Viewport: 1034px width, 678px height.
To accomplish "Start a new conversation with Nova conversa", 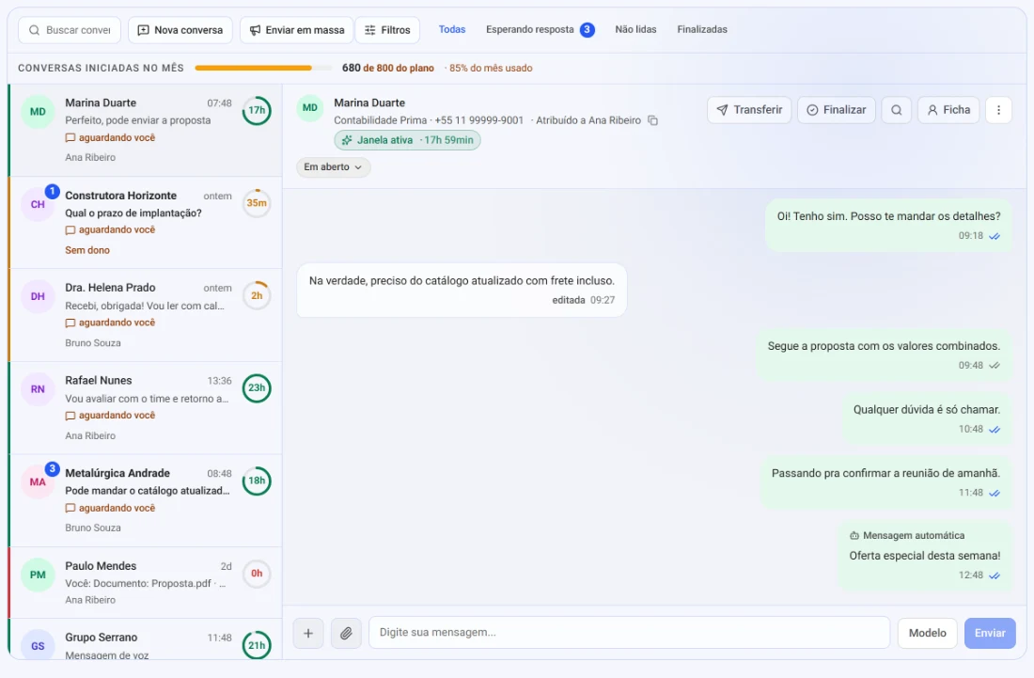I will [x=180, y=30].
